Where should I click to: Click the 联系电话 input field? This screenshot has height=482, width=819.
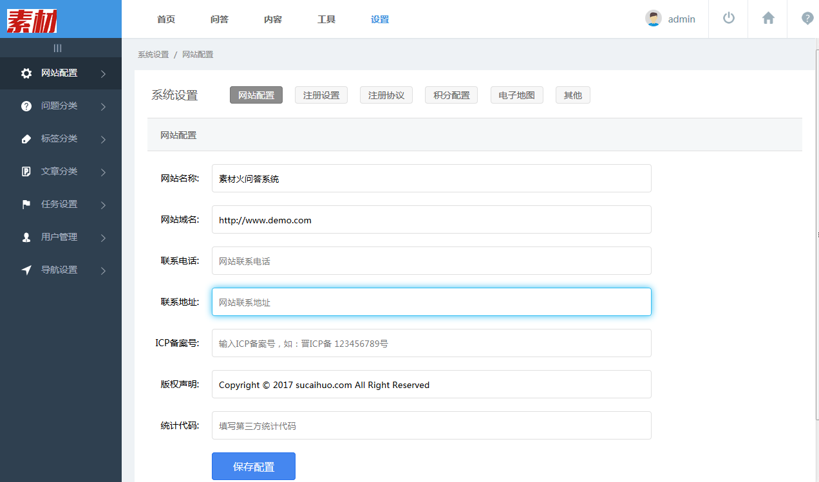[x=431, y=261]
